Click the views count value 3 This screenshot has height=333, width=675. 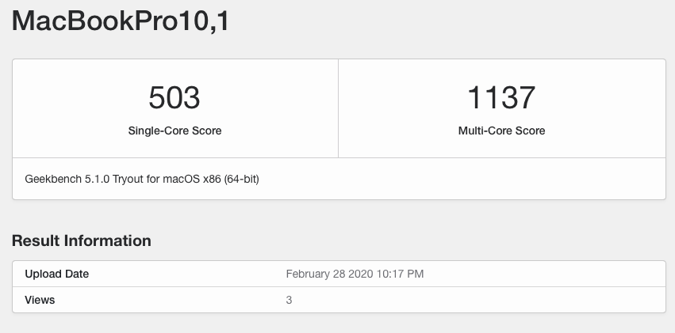pyautogui.click(x=289, y=300)
